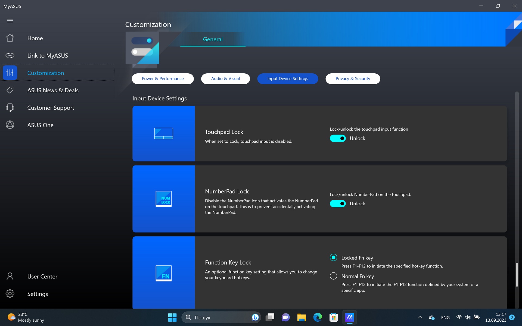Open the weather widget on the taskbar

pyautogui.click(x=26, y=317)
